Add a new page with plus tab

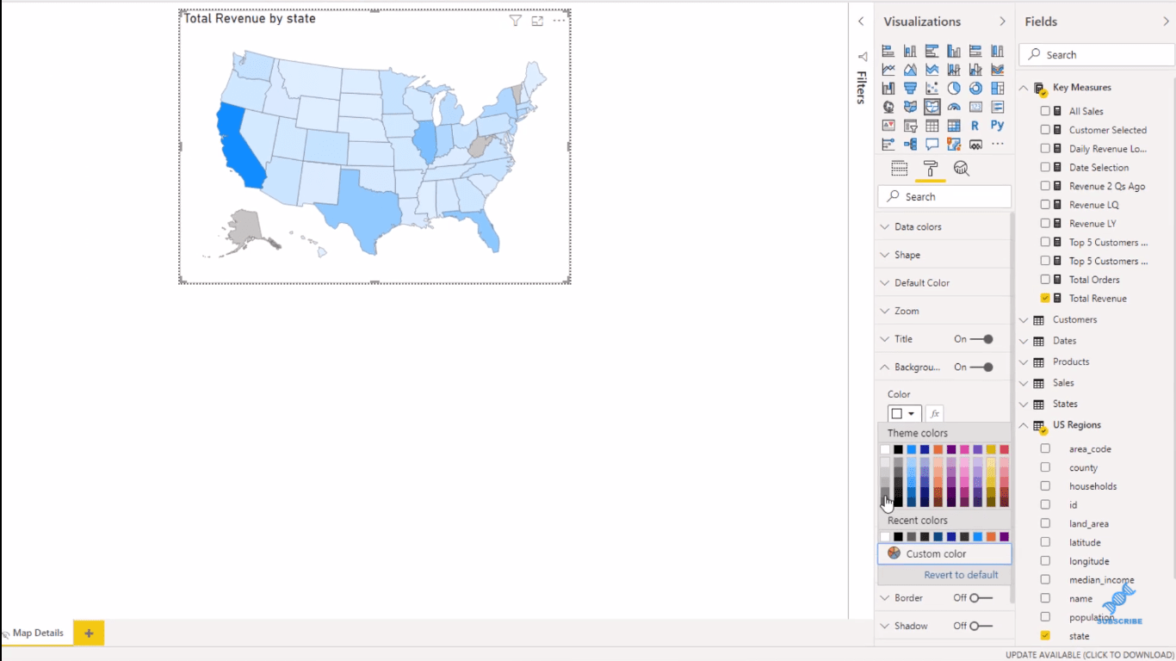89,633
